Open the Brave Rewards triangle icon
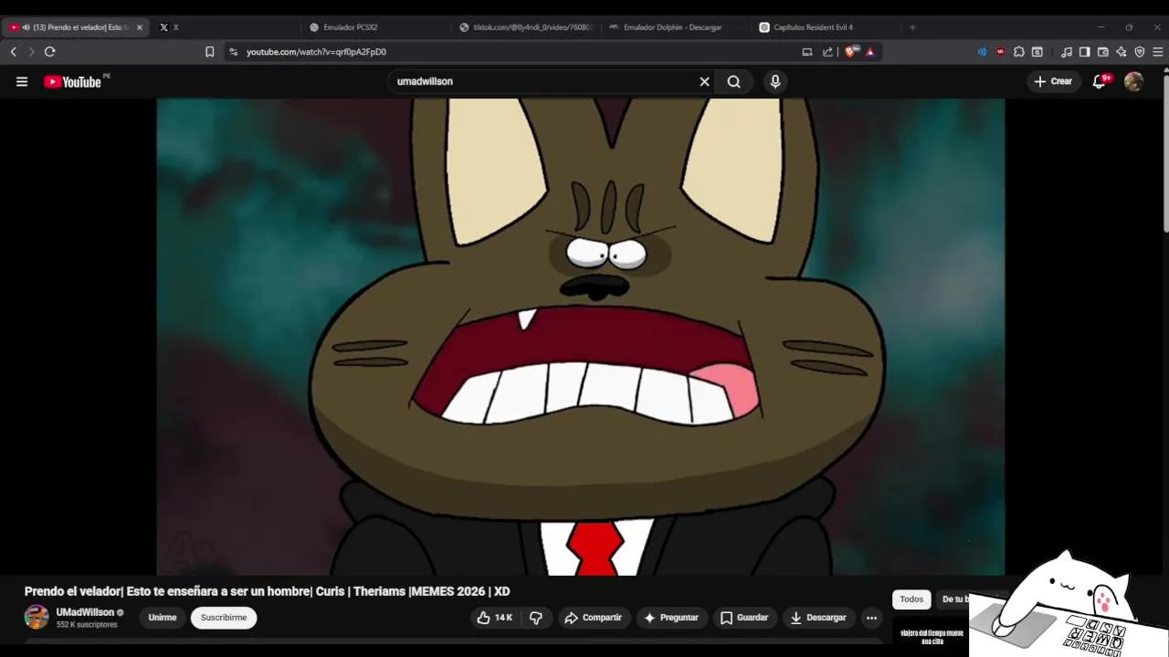Image resolution: width=1169 pixels, height=657 pixels. (870, 52)
